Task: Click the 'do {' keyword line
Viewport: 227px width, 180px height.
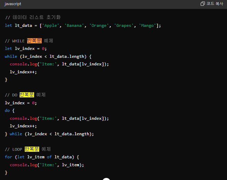Action: pos(10,110)
